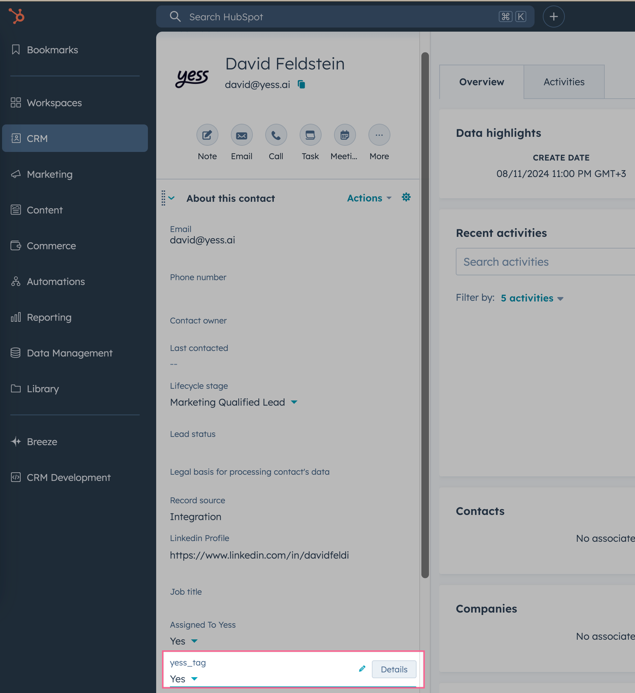Viewport: 635px width, 693px height.
Task: Click the Record source value Integration
Action: coord(195,517)
